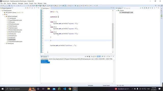Click editor scroll down arrow
Image resolution: width=163 pixels, height=91 pixels.
(x=113, y=52)
